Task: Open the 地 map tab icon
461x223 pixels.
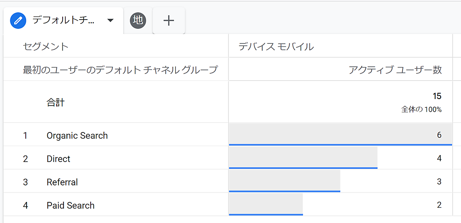Action: click(138, 20)
